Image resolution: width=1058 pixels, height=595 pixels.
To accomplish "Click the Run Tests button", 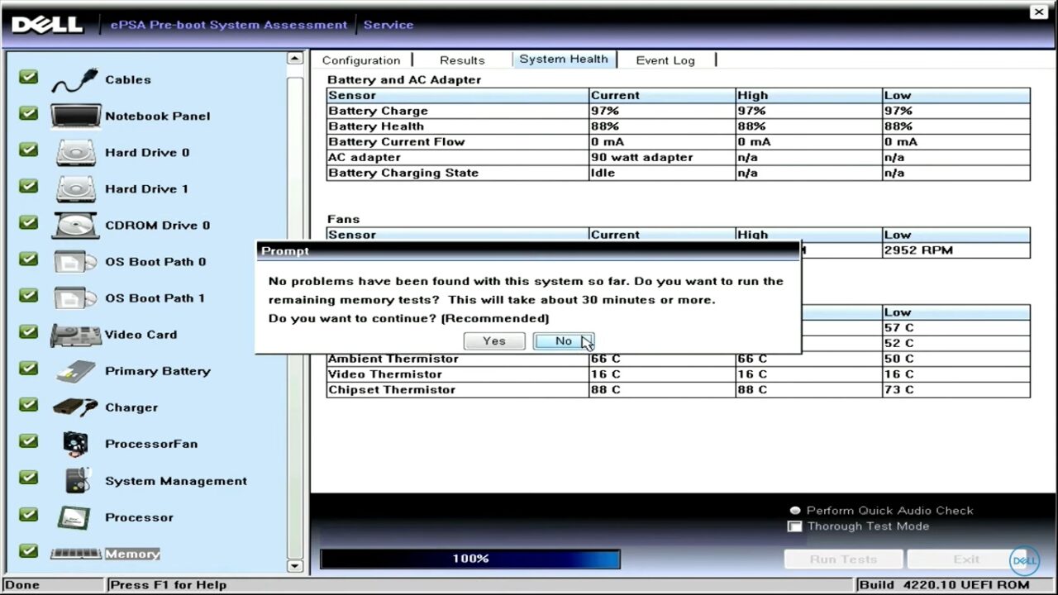I will [x=843, y=559].
